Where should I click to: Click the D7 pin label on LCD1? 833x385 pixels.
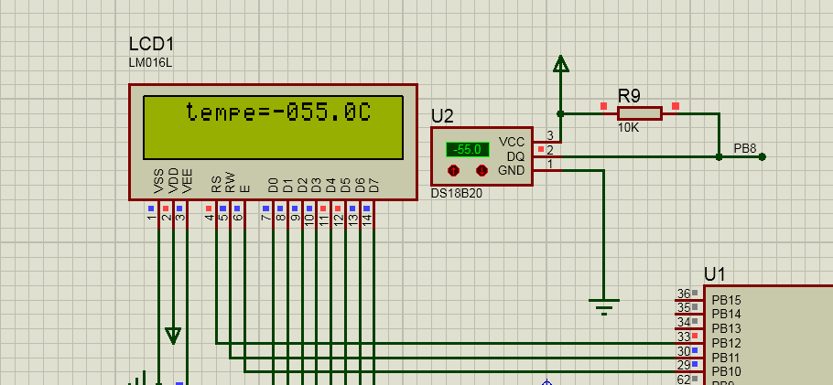374,185
